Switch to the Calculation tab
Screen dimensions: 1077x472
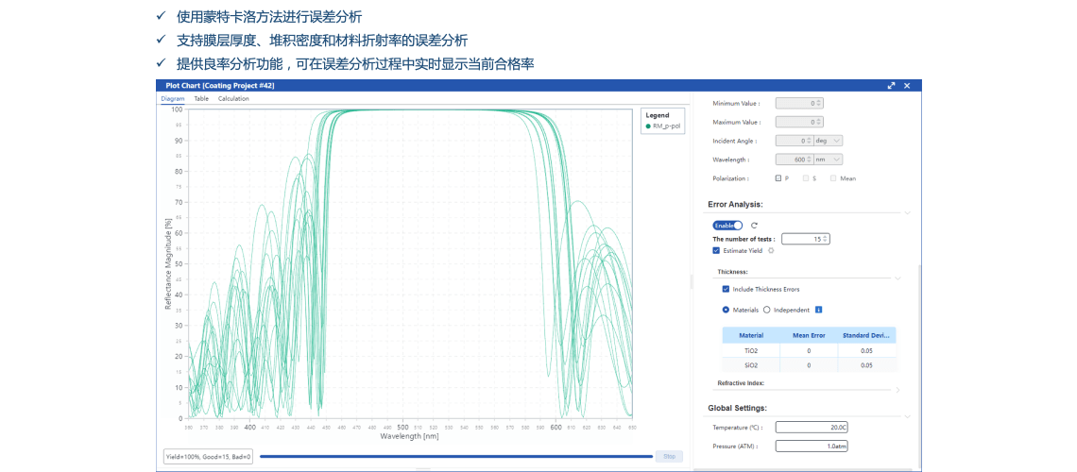point(233,98)
